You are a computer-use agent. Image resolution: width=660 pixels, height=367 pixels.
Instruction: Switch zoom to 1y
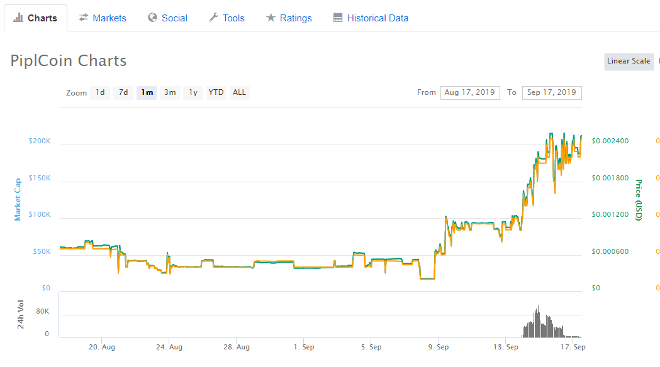pyautogui.click(x=193, y=92)
